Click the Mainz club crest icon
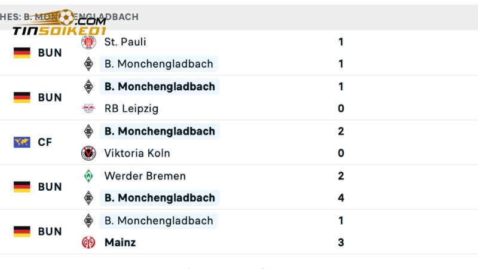The height and width of the screenshot is (269, 478). [88, 243]
